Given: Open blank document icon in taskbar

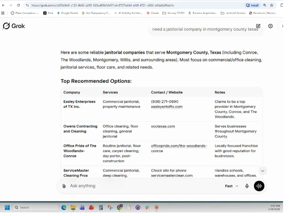Looking at the screenshot, I should click(128, 208).
